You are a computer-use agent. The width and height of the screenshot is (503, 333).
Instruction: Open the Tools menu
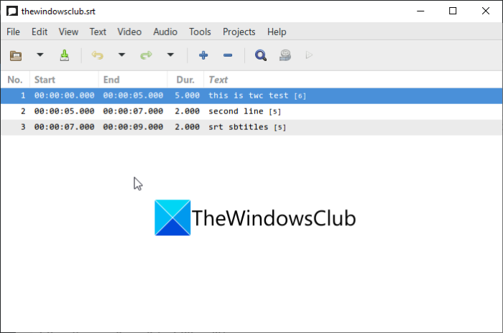click(200, 32)
